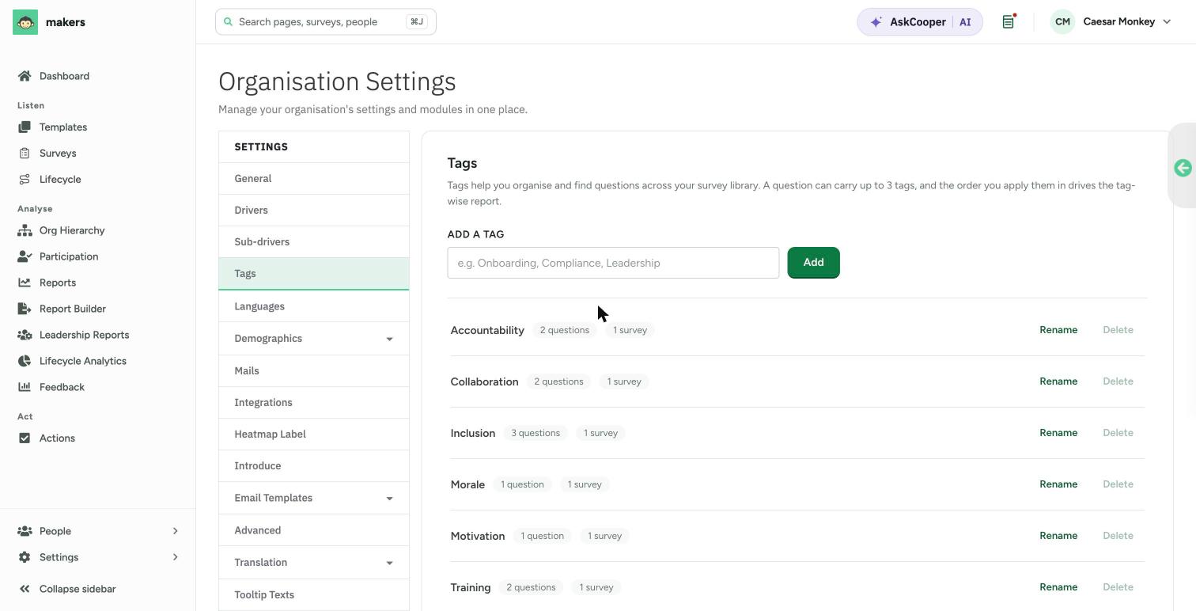This screenshot has height=611, width=1196.
Task: Focus the search pages, surveys, people box
Action: pyautogui.click(x=326, y=22)
